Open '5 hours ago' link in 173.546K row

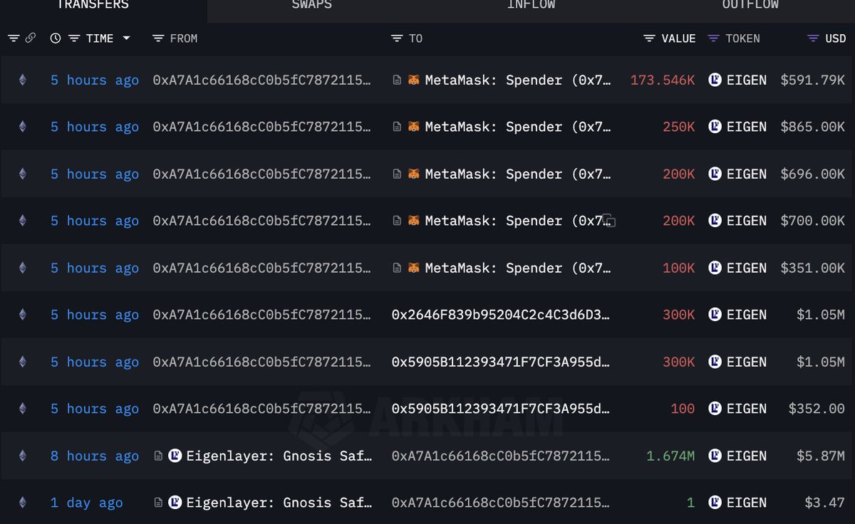tap(95, 80)
